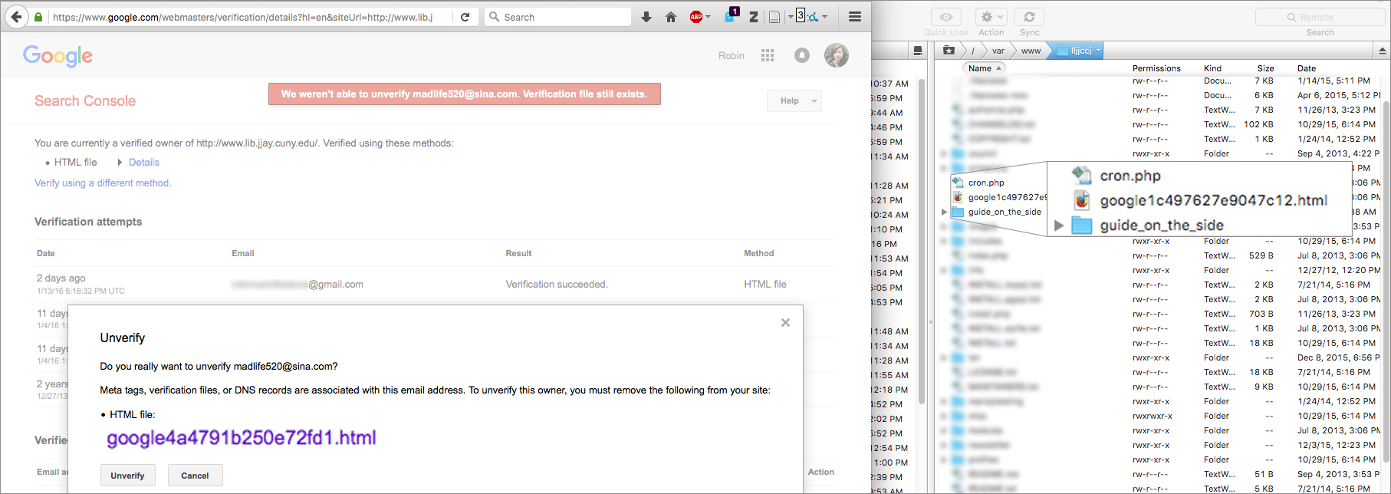Click the Robin account name
1391x494 pixels.
732,55
